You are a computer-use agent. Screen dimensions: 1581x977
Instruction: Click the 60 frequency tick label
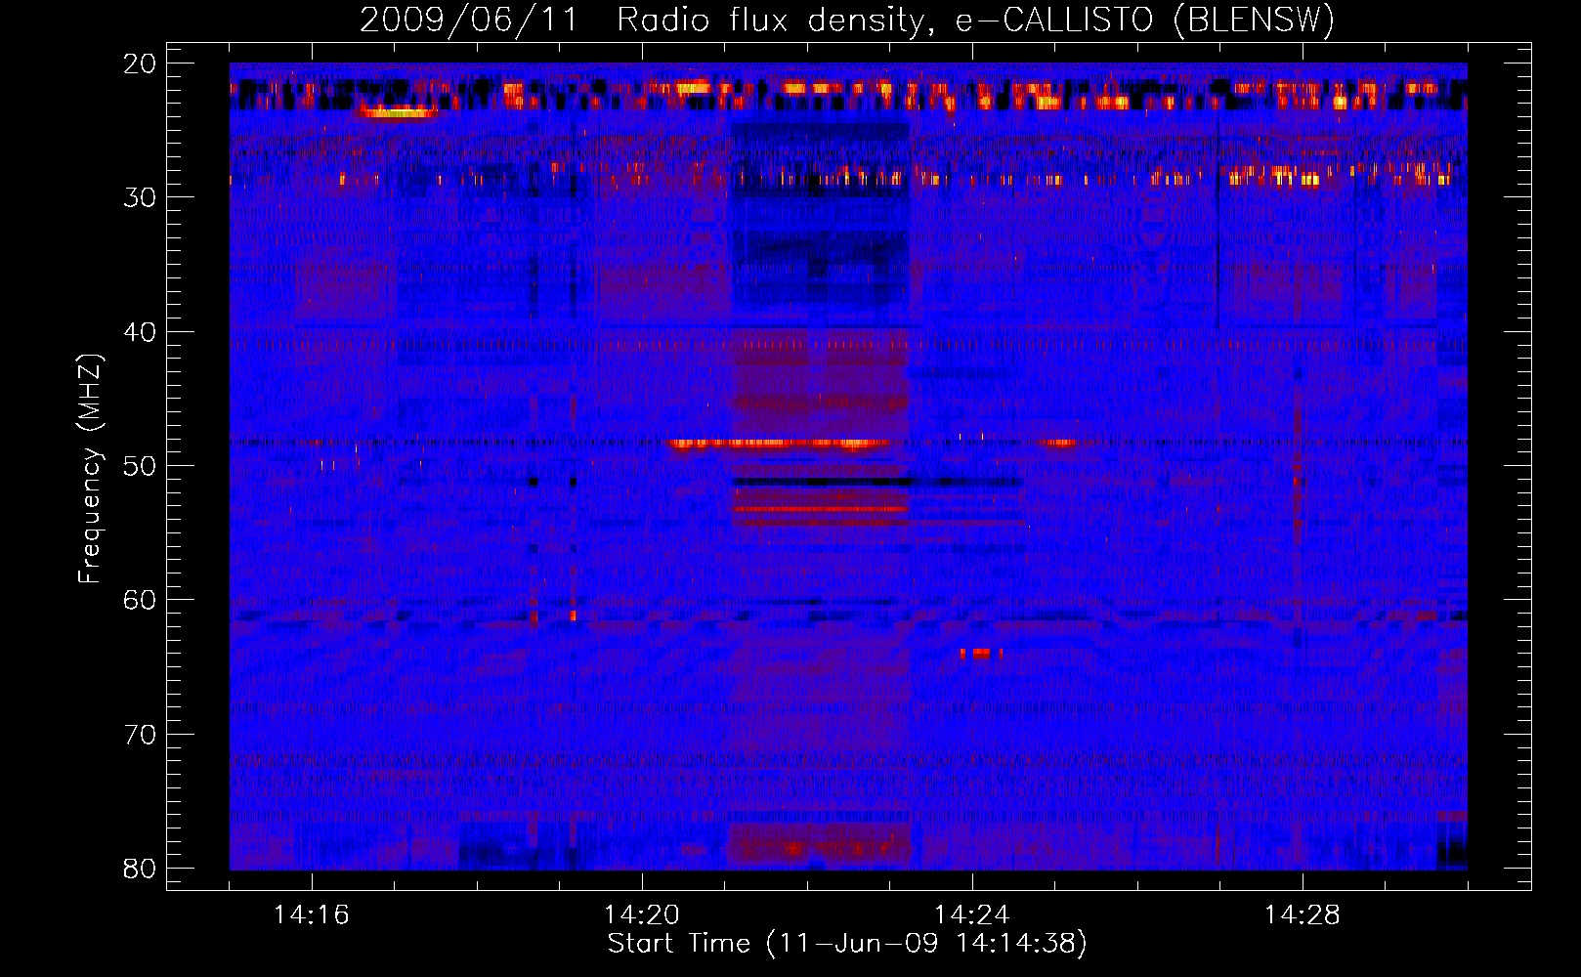140,600
